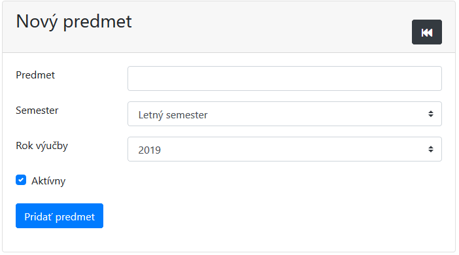Click the up-down arrows in the Semester select
Viewport: 459px width, 255px height.
(431, 114)
